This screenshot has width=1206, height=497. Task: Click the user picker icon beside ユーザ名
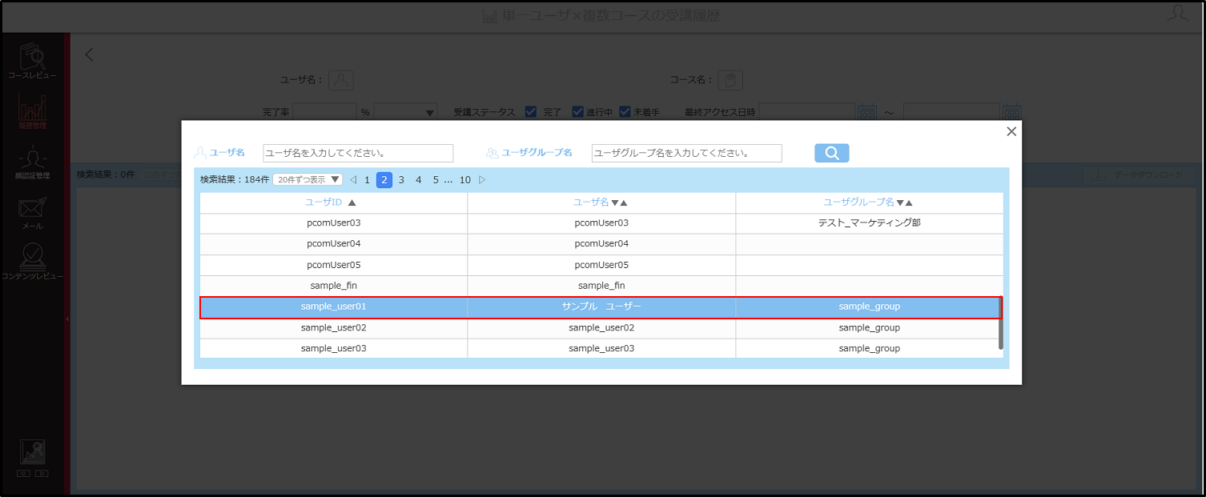(x=341, y=80)
